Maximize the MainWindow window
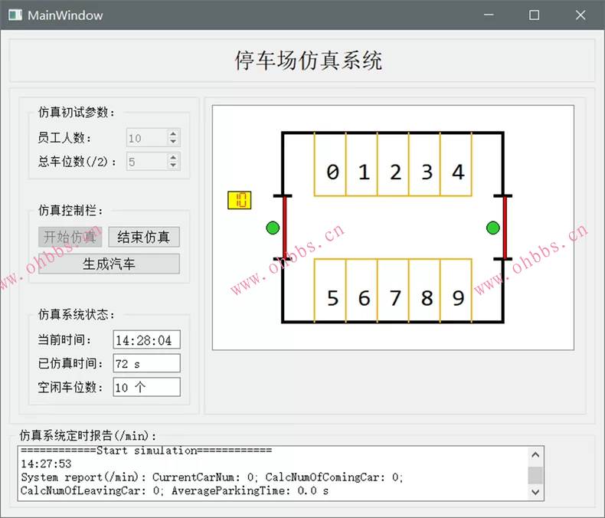The image size is (605, 518). [x=535, y=15]
